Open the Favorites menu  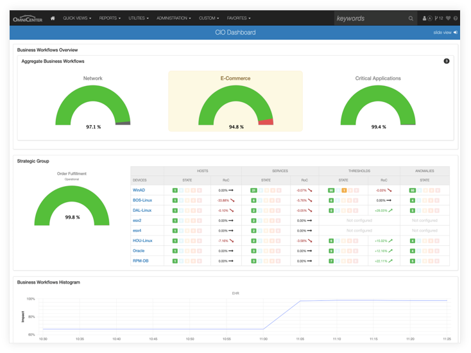point(239,19)
